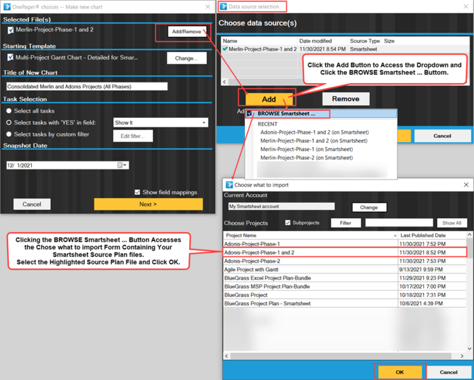Image resolution: width=474 pixels, height=380 pixels.
Task: Click the My Smartsheet account field
Action: (282, 206)
